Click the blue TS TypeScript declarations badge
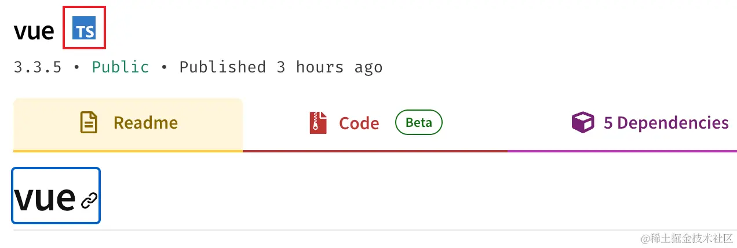This screenshot has width=737, height=248. tap(84, 28)
